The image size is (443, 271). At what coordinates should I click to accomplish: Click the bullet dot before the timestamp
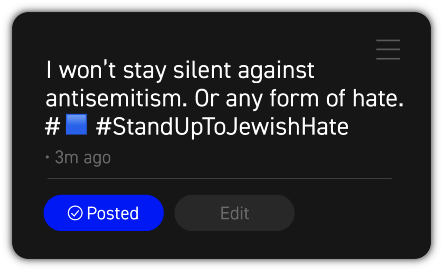tap(47, 158)
